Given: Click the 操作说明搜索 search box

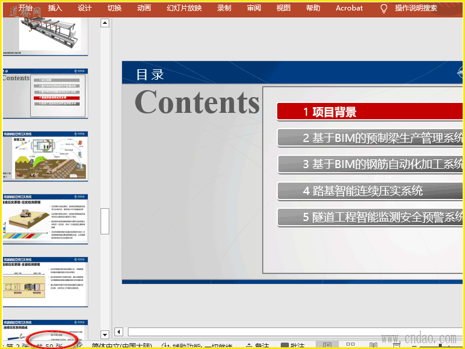Looking at the screenshot, I should [416, 8].
